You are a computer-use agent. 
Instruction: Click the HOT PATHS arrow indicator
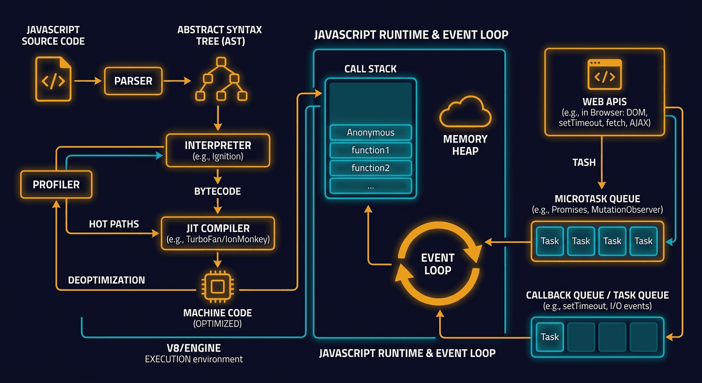(114, 224)
